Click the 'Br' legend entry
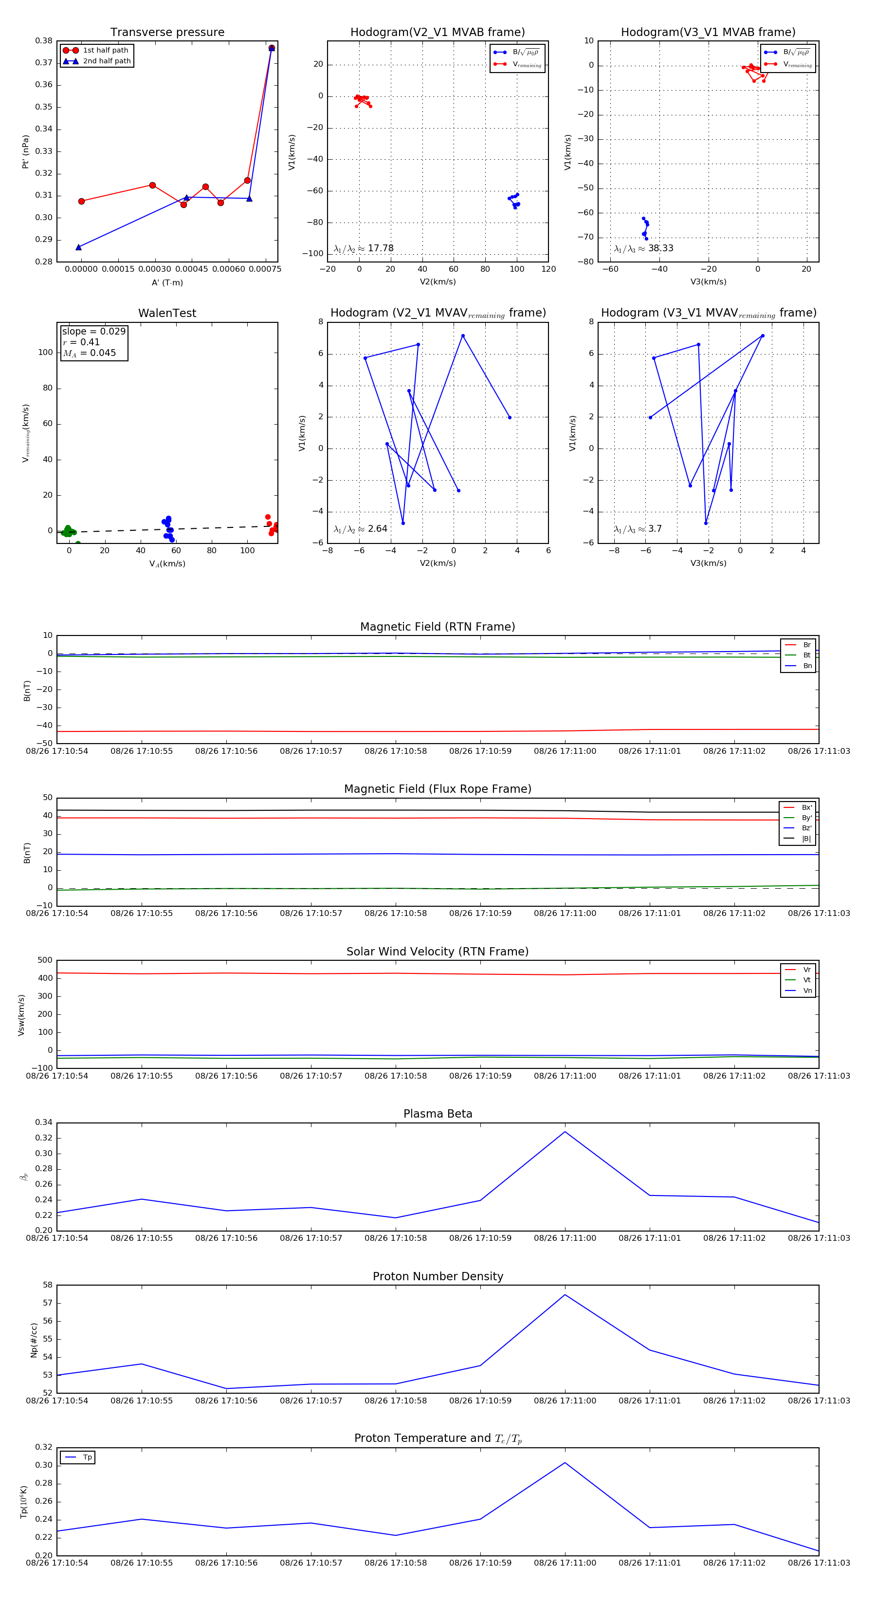 coord(798,645)
